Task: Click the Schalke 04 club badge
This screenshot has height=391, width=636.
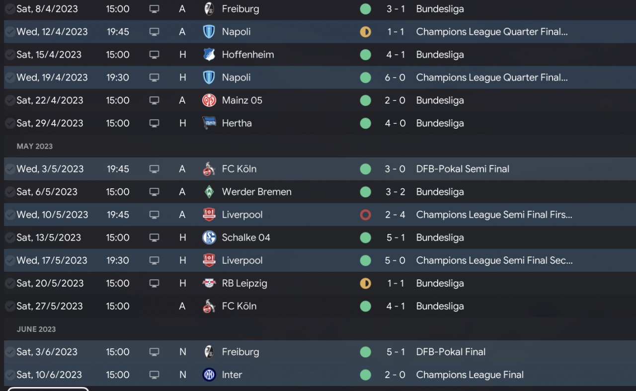Action: [x=209, y=237]
